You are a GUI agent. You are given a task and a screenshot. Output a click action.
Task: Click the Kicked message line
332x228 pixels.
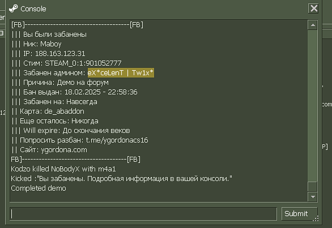coord(122,179)
